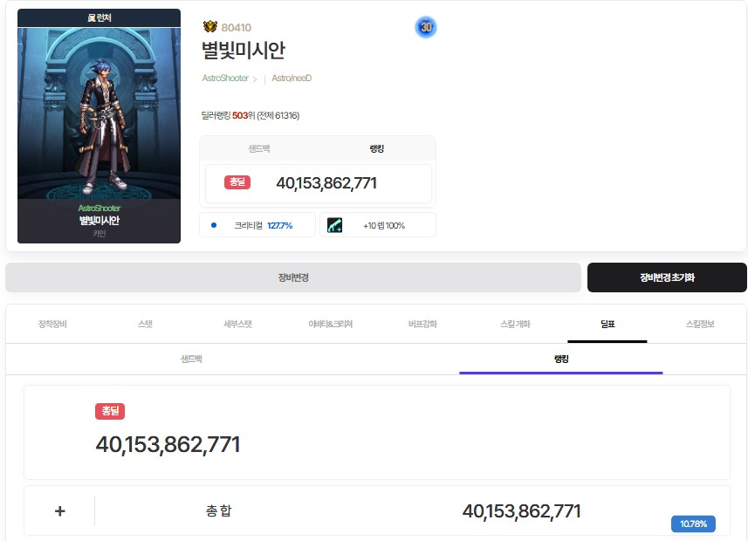Select 랭킹 sub-tab in damage table
The height and width of the screenshot is (541, 748).
pos(560,359)
